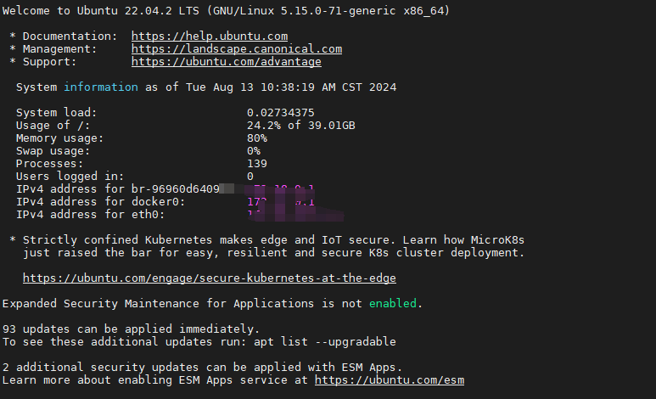Click the 'IPv4 address for br-96960d6409' text
The image size is (656, 399).
point(118,189)
